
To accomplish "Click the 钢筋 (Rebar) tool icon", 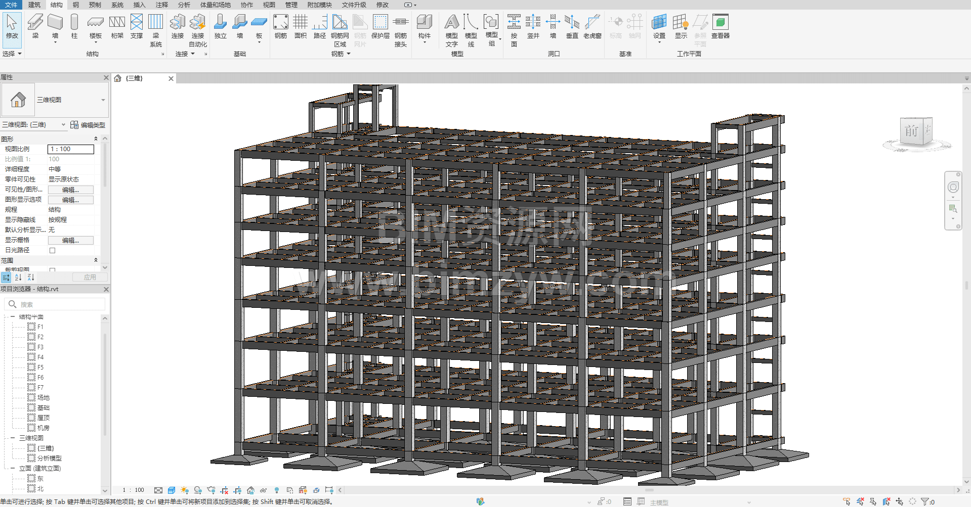I will coord(280,23).
